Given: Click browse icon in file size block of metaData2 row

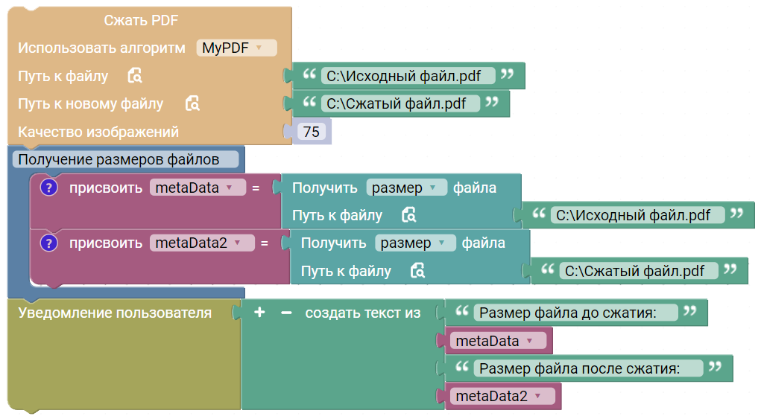Looking at the screenshot, I should point(418,270).
